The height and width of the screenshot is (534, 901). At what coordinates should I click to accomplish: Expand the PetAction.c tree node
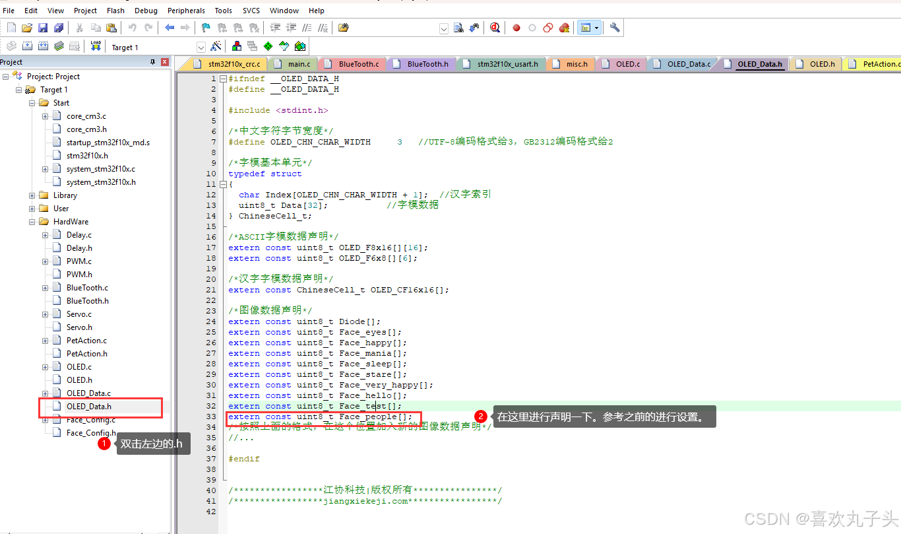pos(45,341)
